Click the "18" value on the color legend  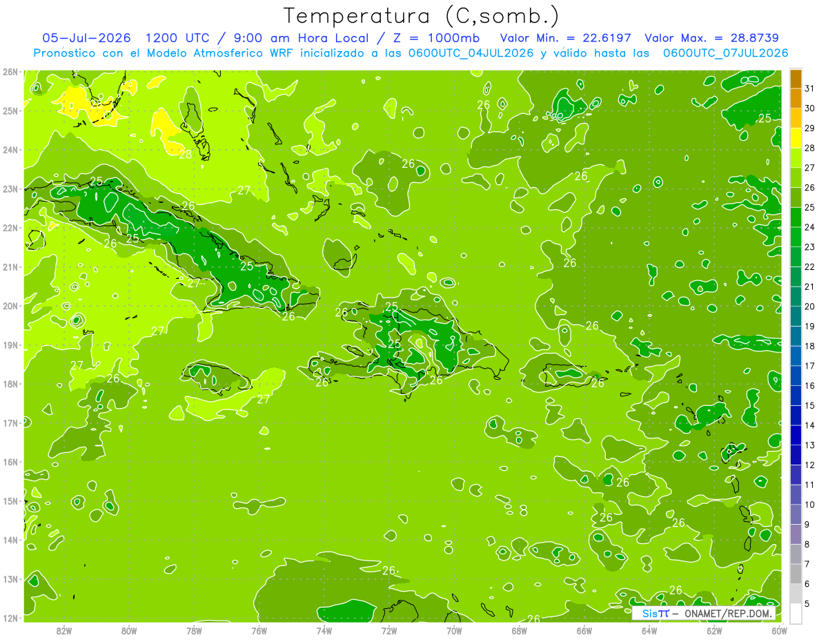pyautogui.click(x=810, y=347)
